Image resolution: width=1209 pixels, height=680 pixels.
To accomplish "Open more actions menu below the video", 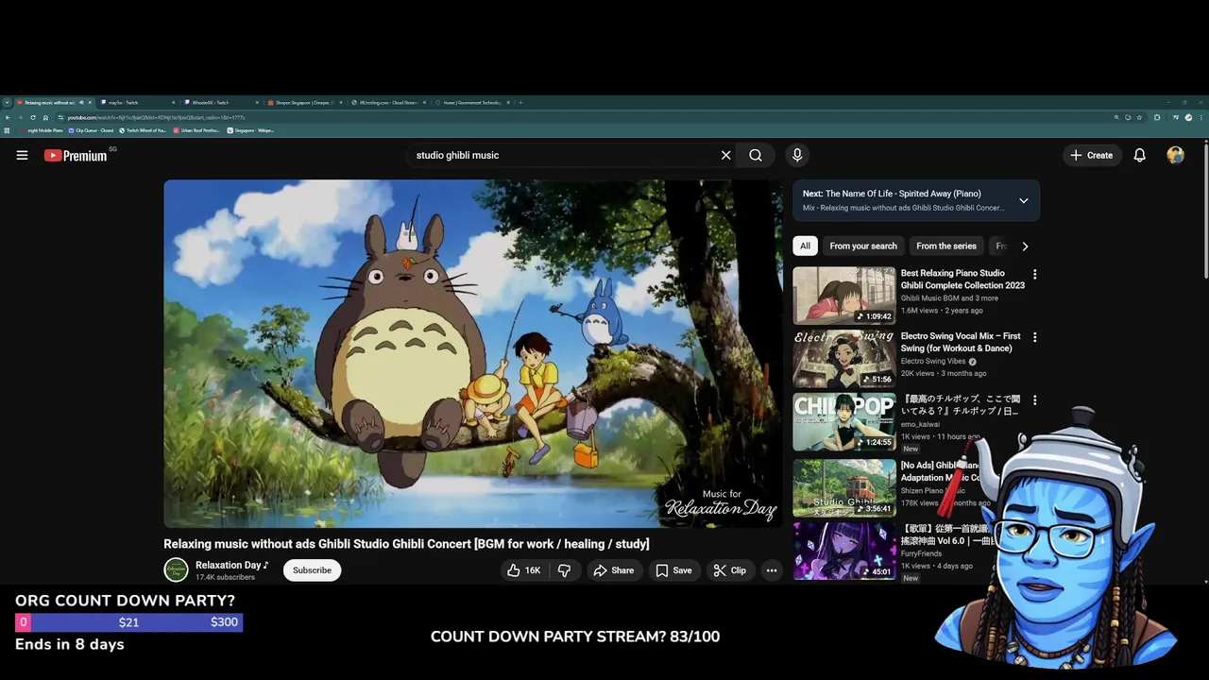I will [x=772, y=570].
